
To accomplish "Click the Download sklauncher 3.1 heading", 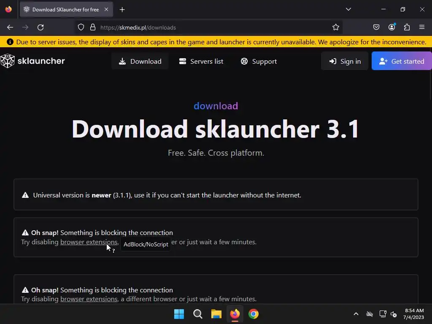I will point(216,129).
